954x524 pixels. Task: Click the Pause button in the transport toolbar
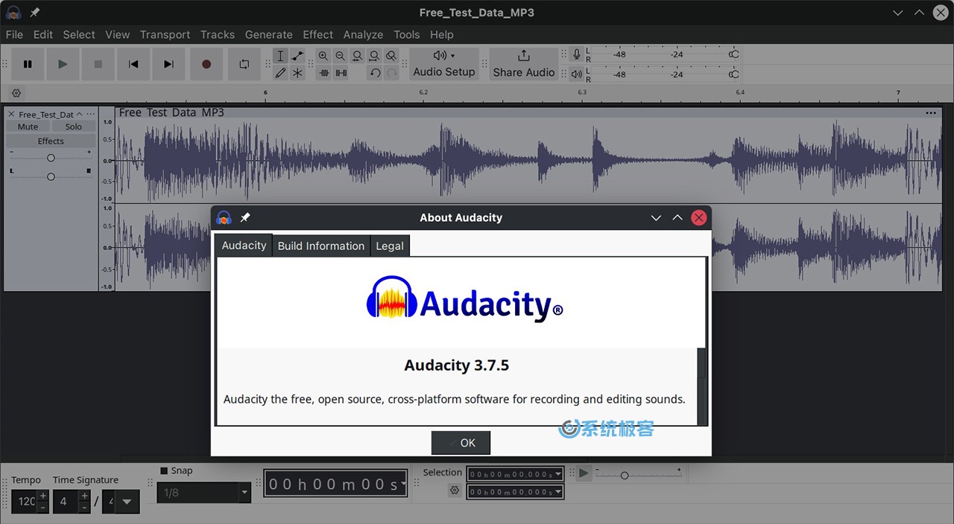click(x=28, y=64)
